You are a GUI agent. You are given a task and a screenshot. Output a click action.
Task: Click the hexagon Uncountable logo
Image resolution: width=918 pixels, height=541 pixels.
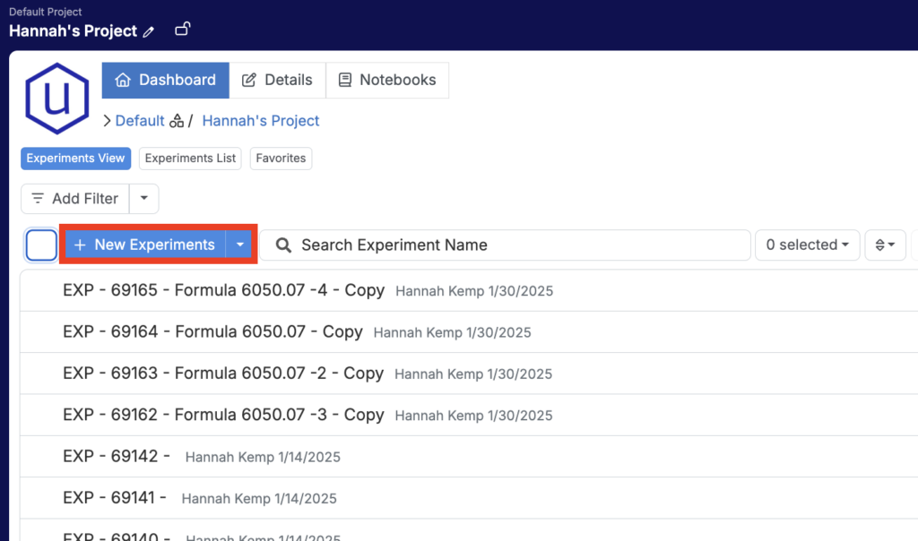point(57,99)
